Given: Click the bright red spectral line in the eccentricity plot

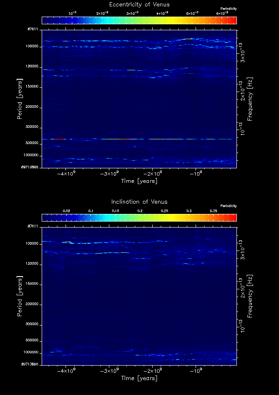Looking at the screenshot, I should click(60, 139).
